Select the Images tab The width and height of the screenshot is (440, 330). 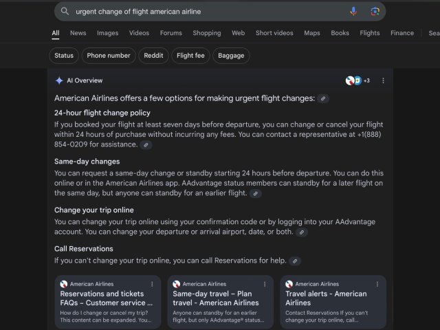click(107, 33)
